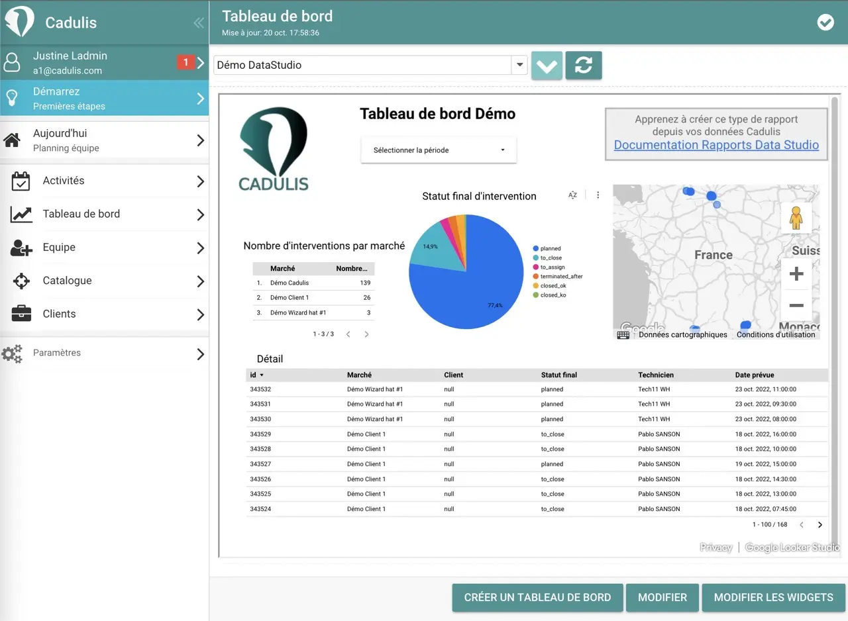Click the teal down-arrow dropdown button
This screenshot has width=848, height=621.
[x=547, y=66]
